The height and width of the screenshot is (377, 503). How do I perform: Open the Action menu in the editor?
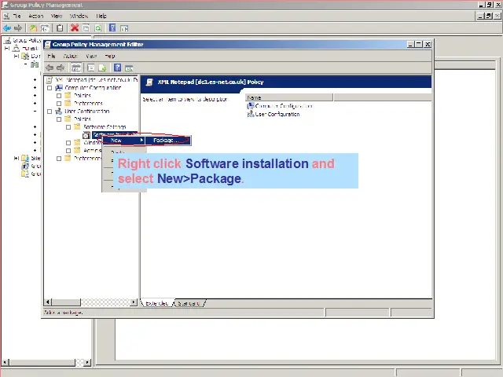point(71,57)
